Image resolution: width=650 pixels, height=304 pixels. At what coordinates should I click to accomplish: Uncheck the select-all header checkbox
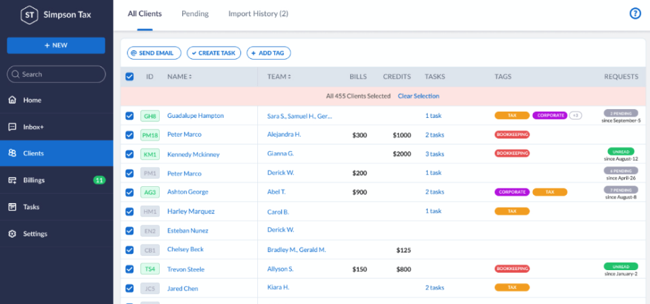(129, 77)
